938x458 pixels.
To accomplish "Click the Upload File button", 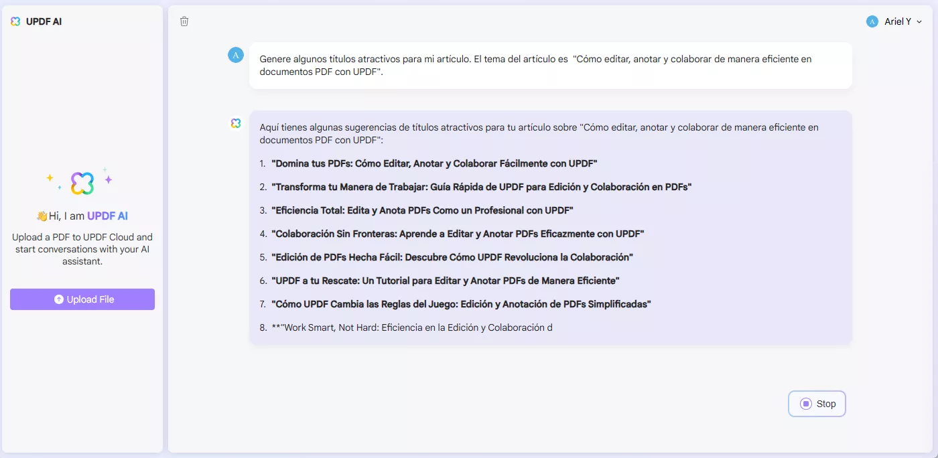I will click(82, 299).
